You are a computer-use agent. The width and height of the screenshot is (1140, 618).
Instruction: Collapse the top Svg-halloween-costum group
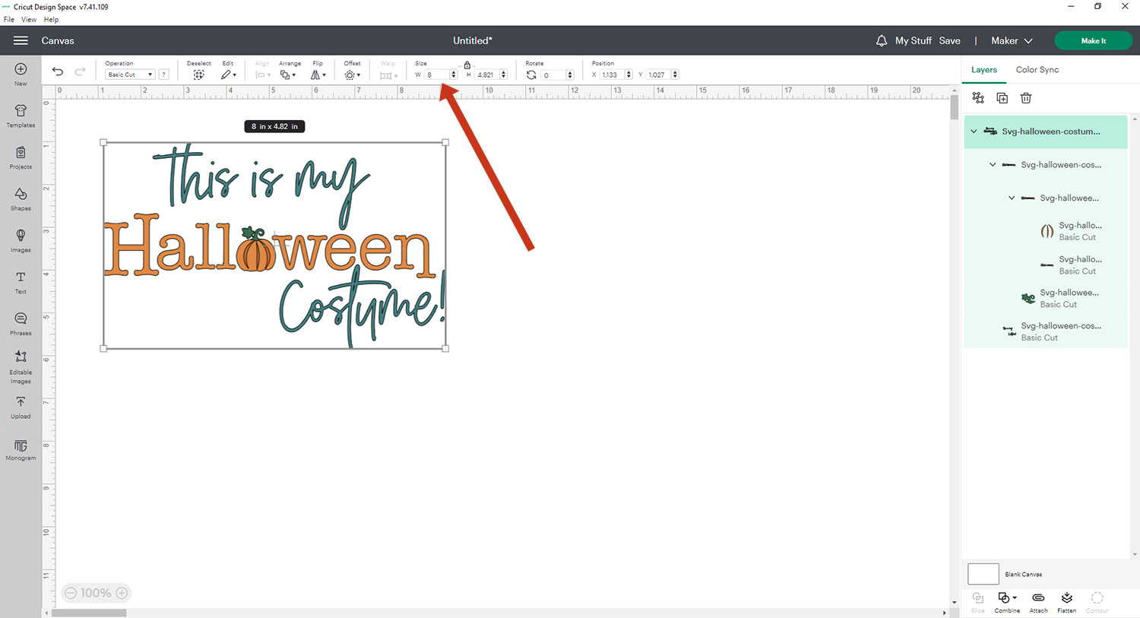click(974, 132)
